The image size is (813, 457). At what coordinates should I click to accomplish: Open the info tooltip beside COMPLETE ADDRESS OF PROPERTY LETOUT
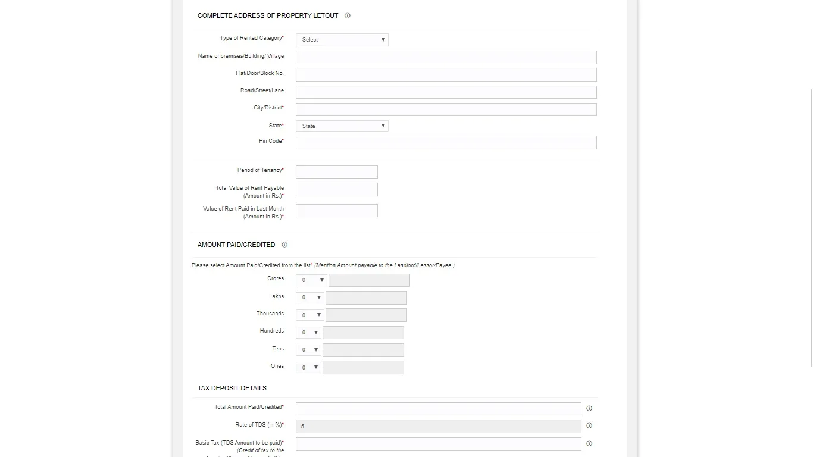tap(347, 15)
